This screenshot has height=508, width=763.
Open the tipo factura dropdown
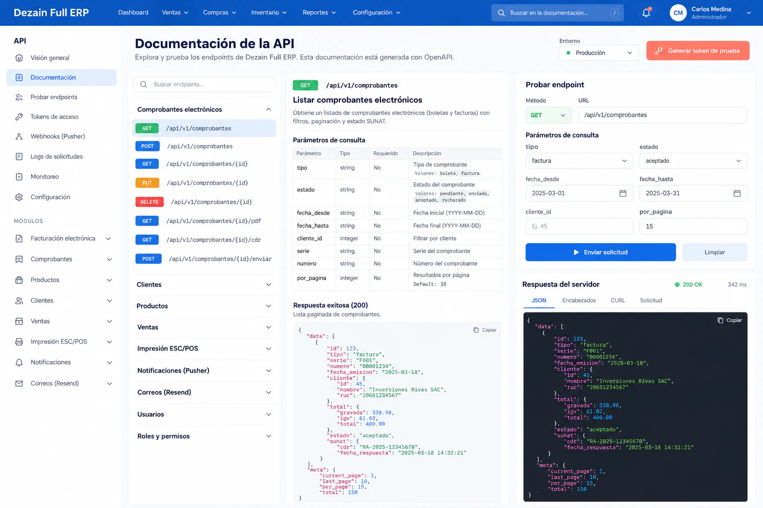click(579, 161)
